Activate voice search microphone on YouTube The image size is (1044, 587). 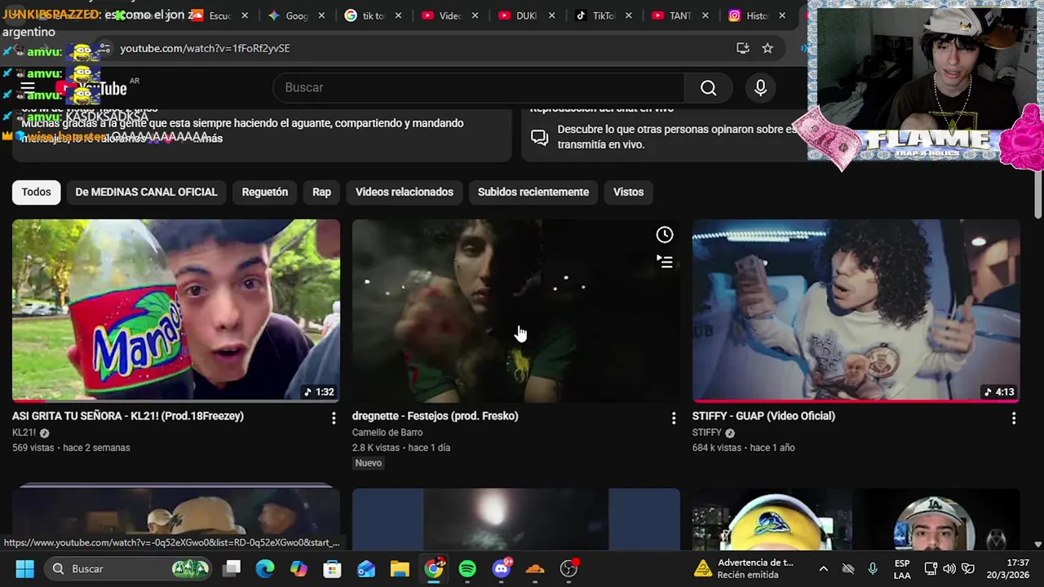pyautogui.click(x=760, y=88)
